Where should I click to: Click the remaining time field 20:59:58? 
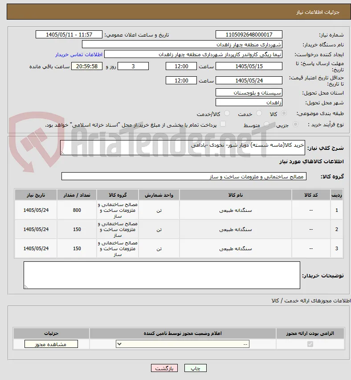click(87, 66)
